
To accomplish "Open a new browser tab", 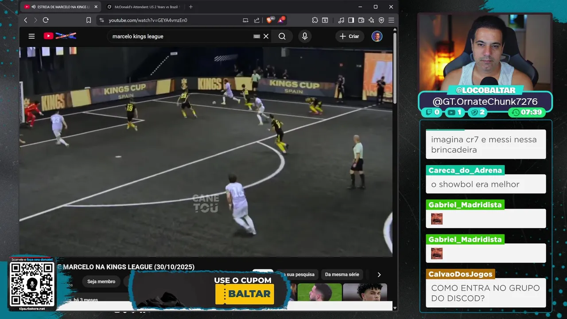I will [x=191, y=7].
